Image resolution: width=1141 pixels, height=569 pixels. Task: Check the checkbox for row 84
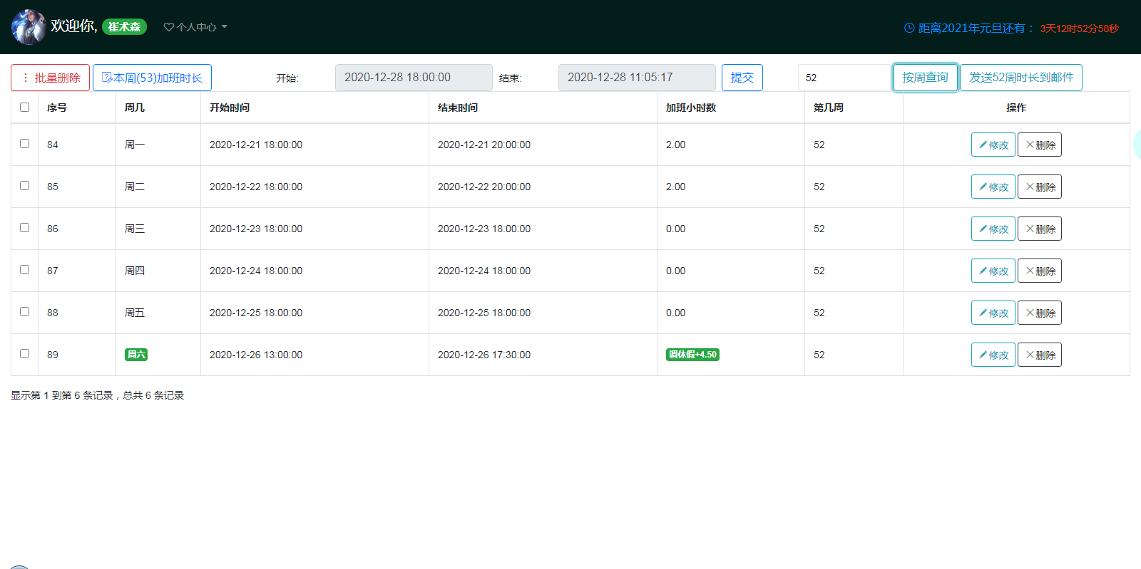coord(24,144)
